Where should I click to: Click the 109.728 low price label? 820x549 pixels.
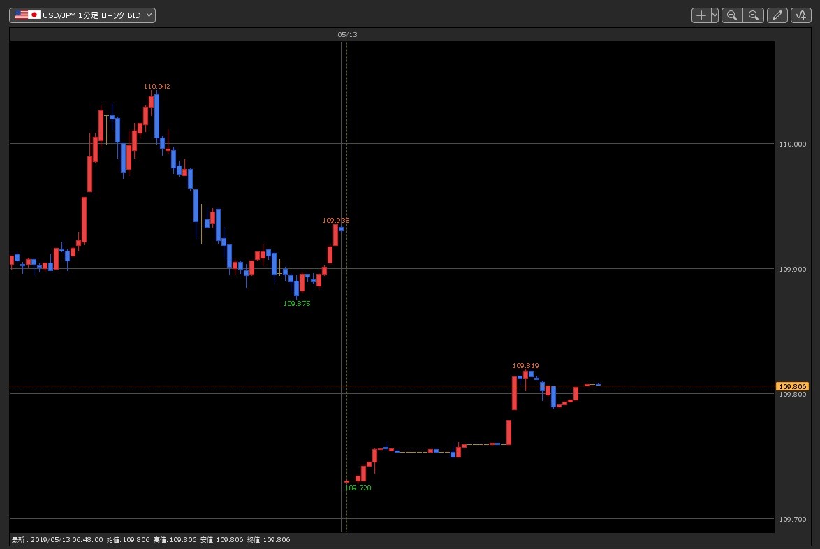click(x=358, y=488)
